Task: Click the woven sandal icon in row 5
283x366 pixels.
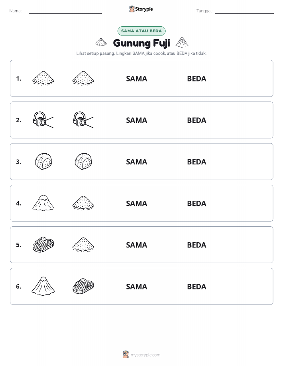Action: [x=43, y=244]
